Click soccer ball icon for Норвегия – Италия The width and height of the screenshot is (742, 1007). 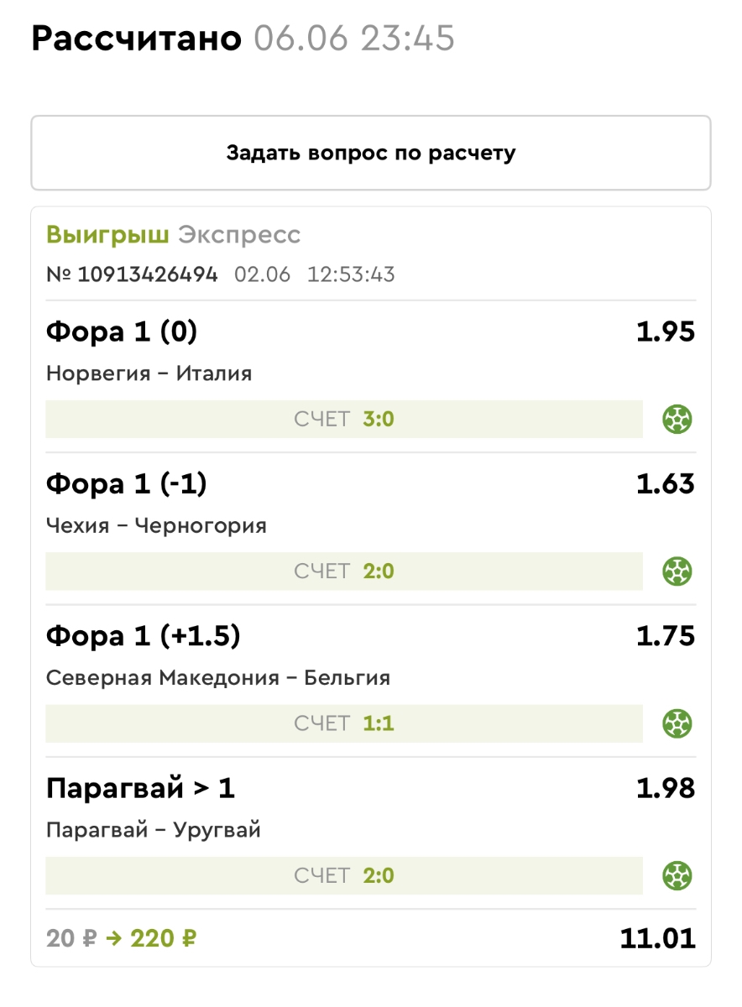point(677,419)
